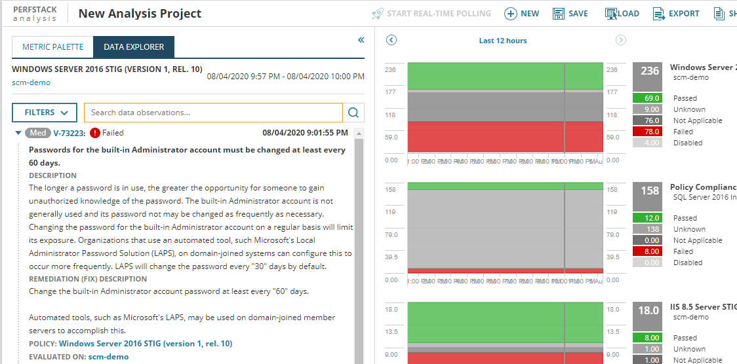Click the Unknown 138 swatch
Screen dimensions: 737x364
647,229
